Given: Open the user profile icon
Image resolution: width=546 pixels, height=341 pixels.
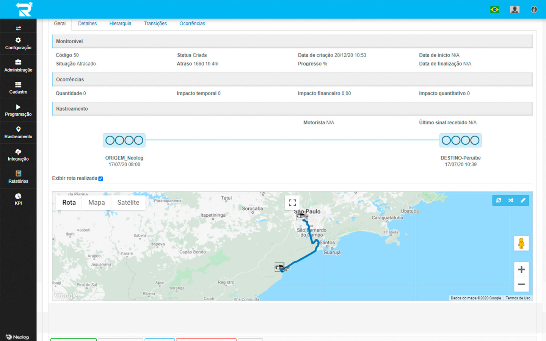Looking at the screenshot, I should (x=515, y=9).
